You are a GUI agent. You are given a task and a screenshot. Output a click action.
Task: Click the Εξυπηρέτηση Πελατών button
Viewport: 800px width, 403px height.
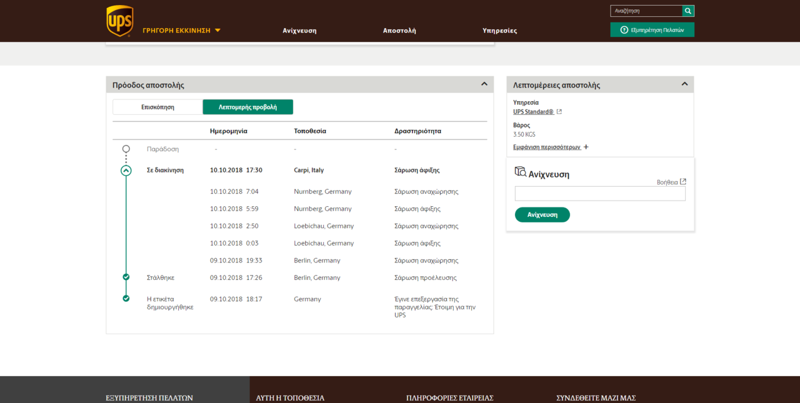pos(652,30)
